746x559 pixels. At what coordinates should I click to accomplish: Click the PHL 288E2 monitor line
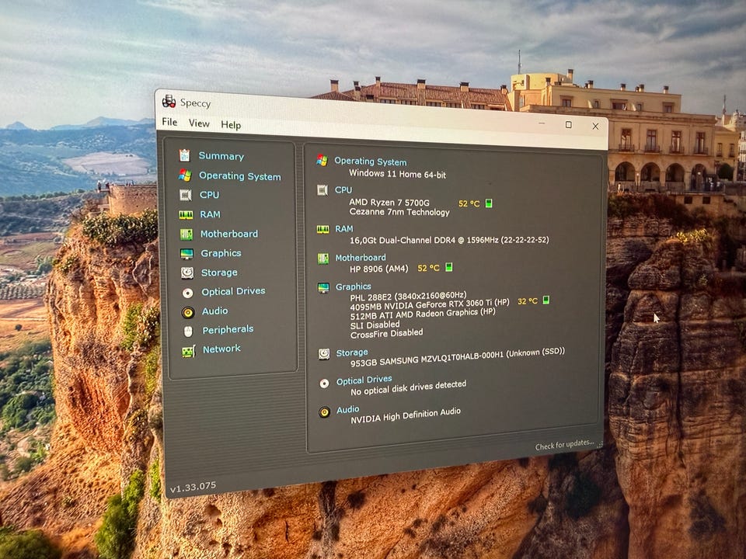point(408,296)
